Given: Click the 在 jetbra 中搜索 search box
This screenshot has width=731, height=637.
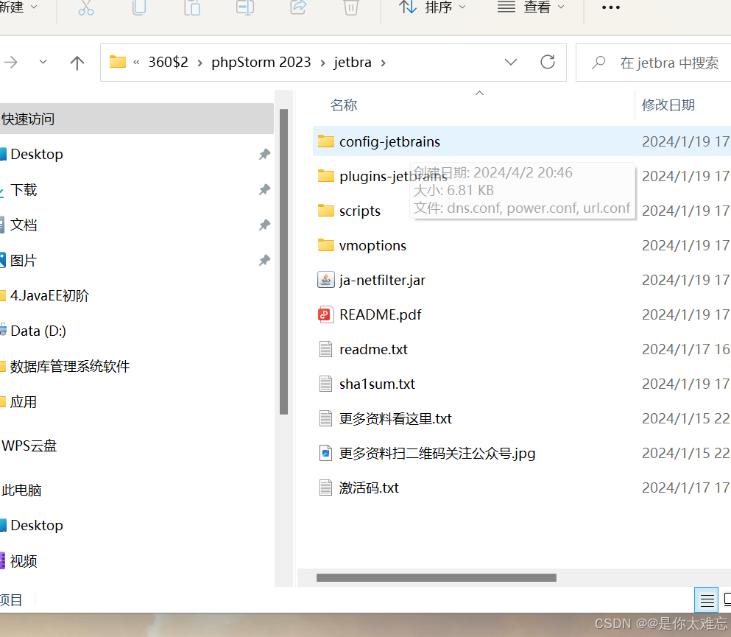Looking at the screenshot, I should [653, 63].
